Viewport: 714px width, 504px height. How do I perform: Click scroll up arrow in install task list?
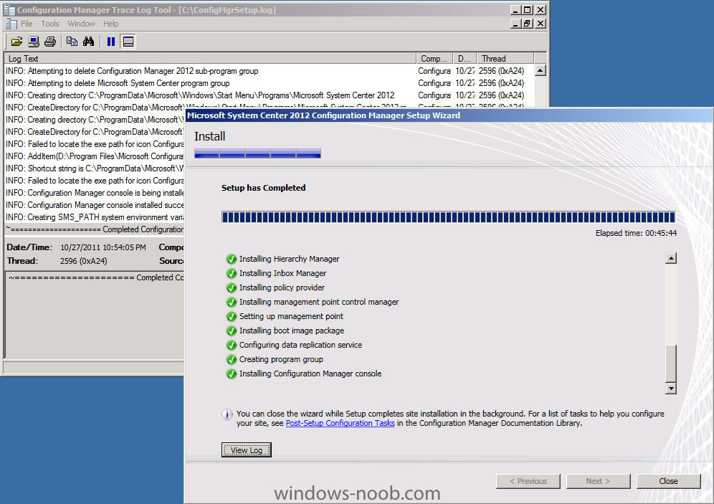(x=670, y=259)
